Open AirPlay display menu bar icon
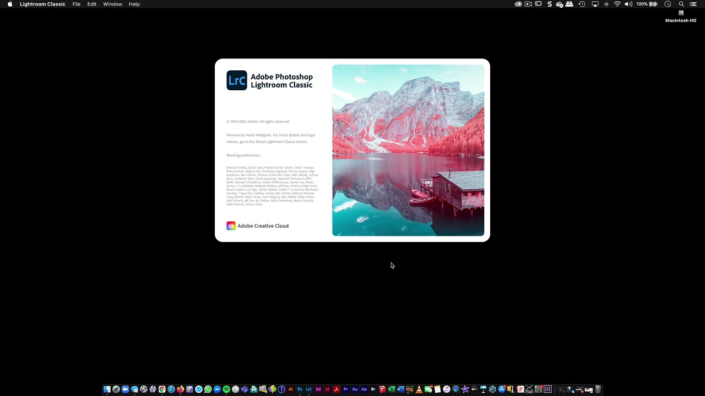705x396 pixels. click(595, 4)
